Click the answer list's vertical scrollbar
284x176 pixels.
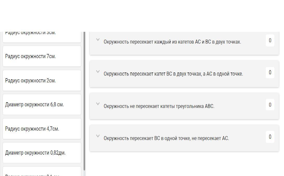pos(84,102)
